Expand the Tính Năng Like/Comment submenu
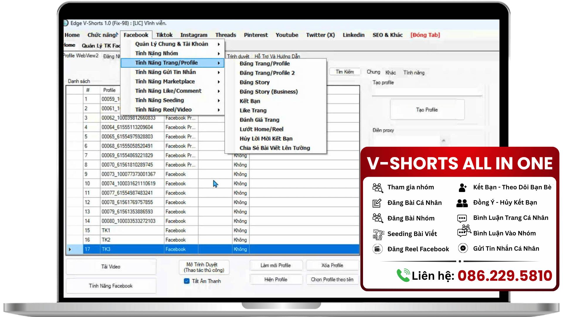 click(x=172, y=91)
